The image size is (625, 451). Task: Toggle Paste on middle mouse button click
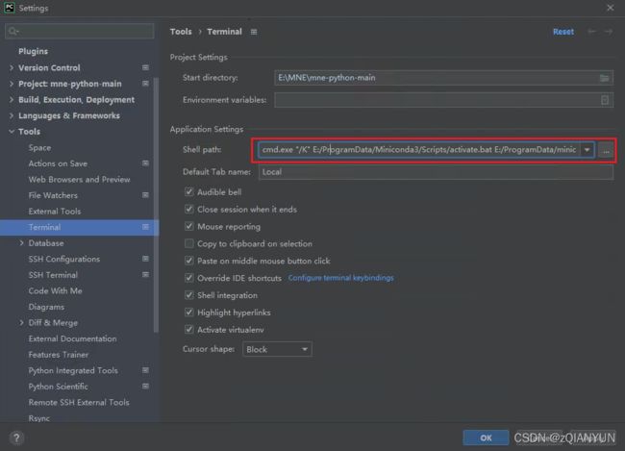[188, 261]
